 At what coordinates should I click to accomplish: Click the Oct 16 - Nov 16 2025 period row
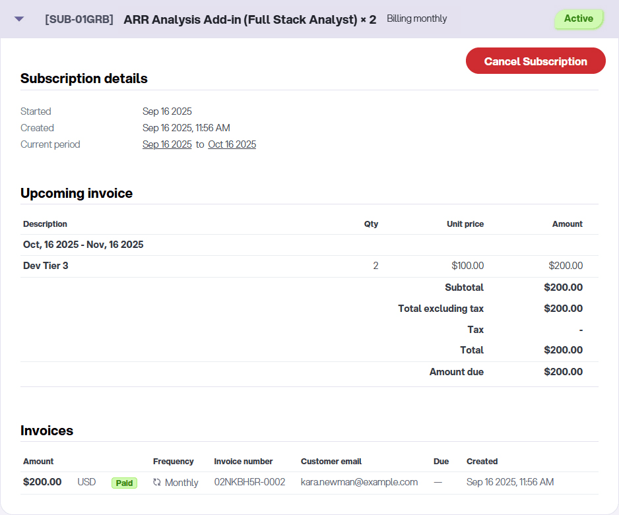pos(83,245)
